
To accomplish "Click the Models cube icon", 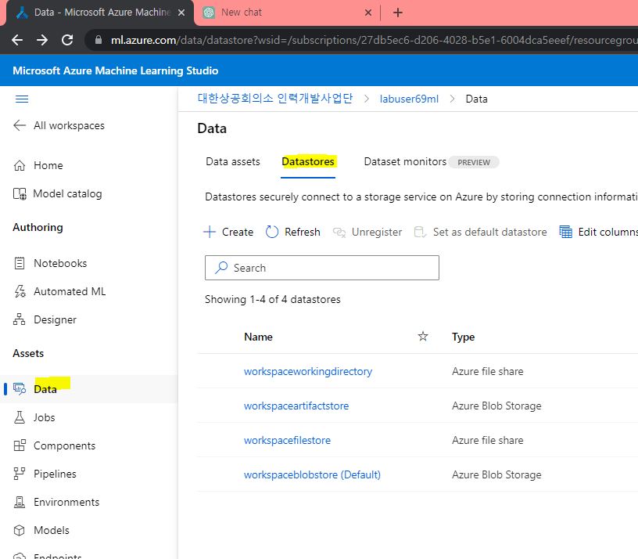I will (x=19, y=530).
